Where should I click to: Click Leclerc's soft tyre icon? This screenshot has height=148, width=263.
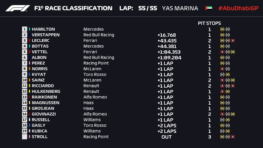coord(233,41)
